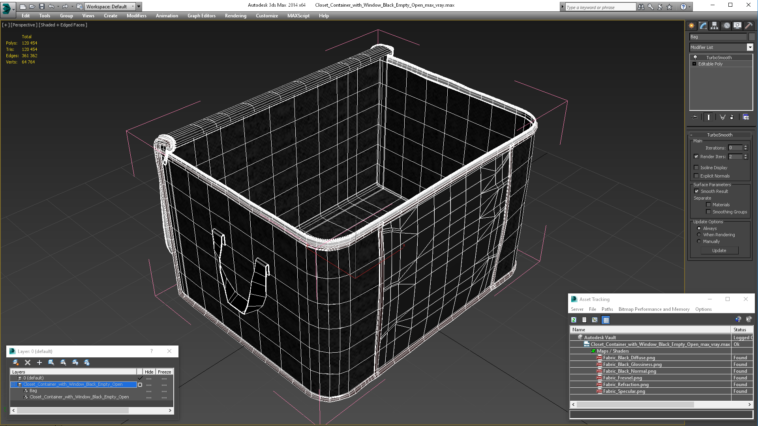
Task: Open the Display panel tab
Action: click(x=737, y=26)
